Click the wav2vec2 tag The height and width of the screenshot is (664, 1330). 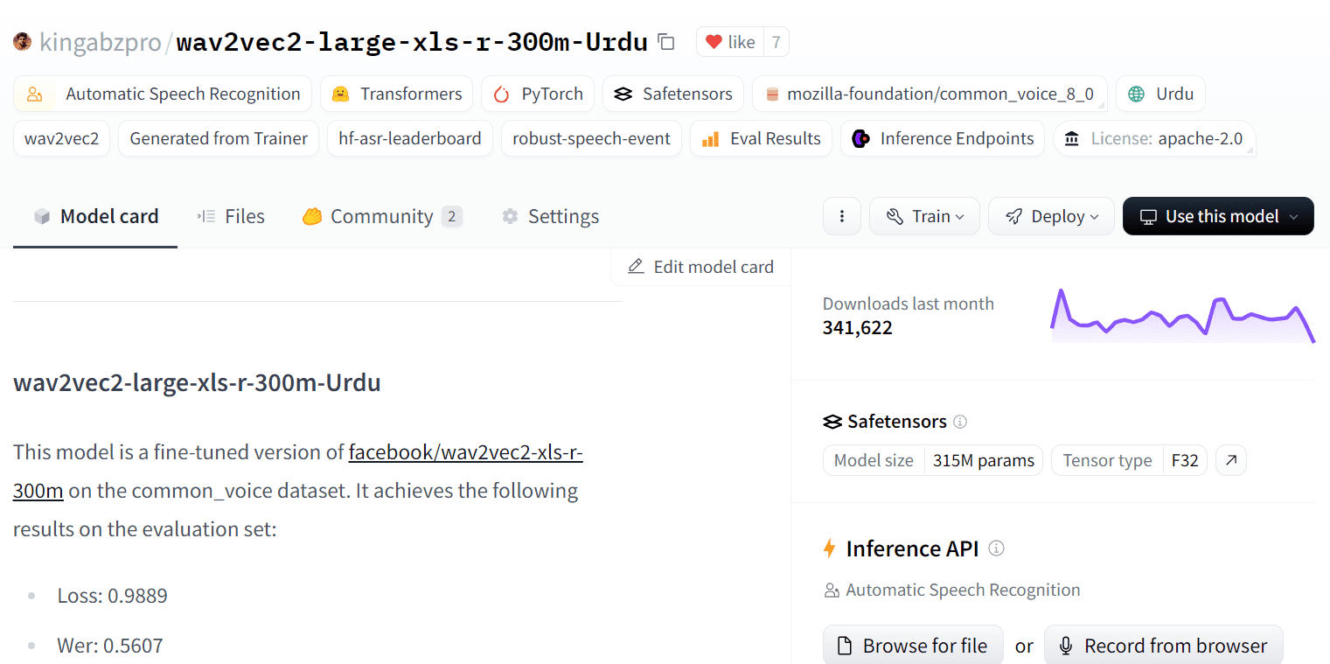click(x=61, y=138)
